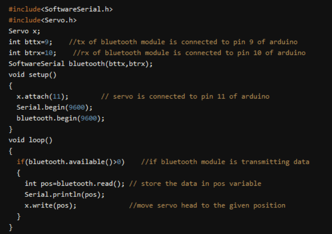
Task: Click the 'int pos=bluetooth.read();' statement
Action: (x=75, y=184)
